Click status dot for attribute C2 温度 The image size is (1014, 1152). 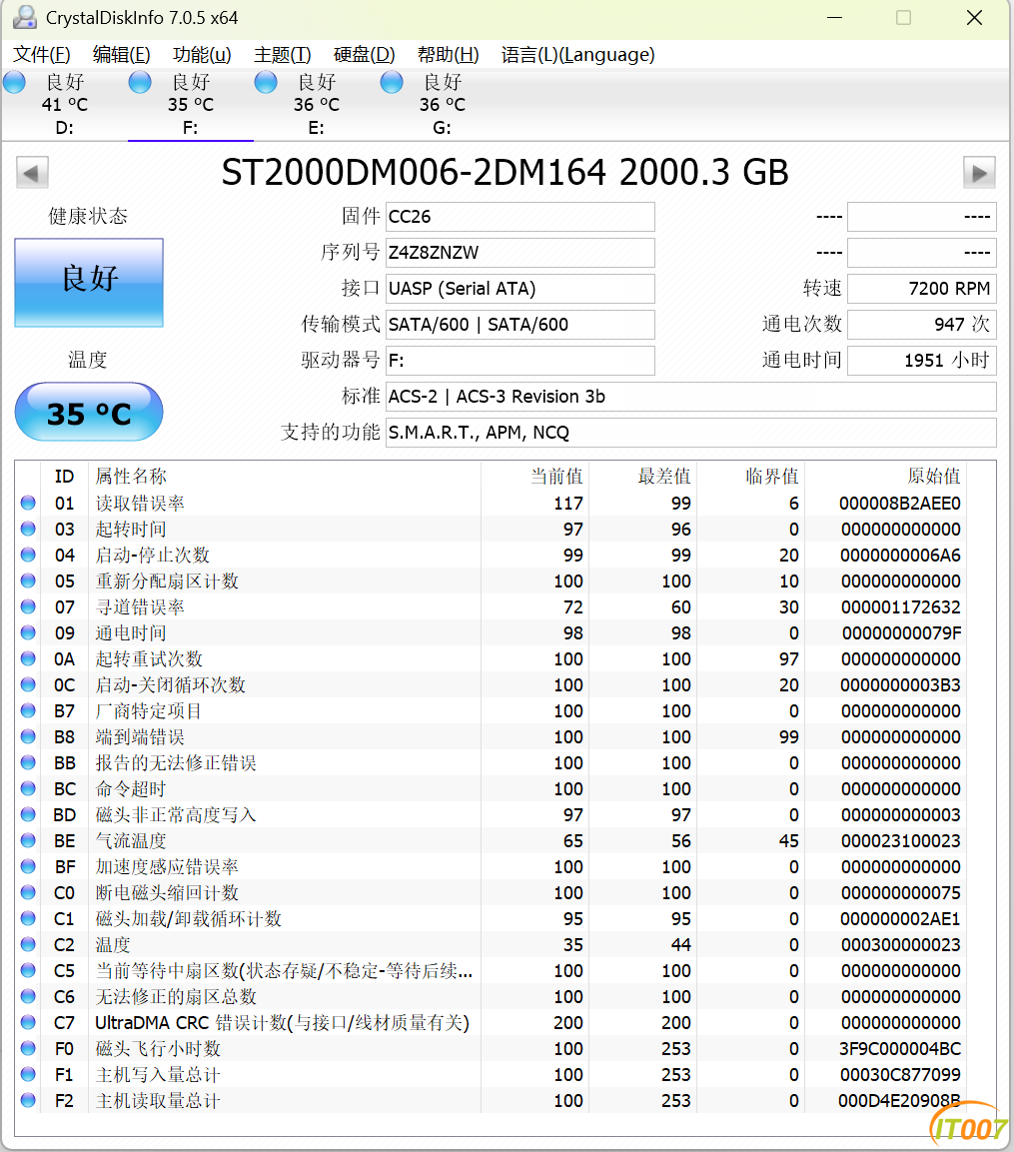pos(28,944)
